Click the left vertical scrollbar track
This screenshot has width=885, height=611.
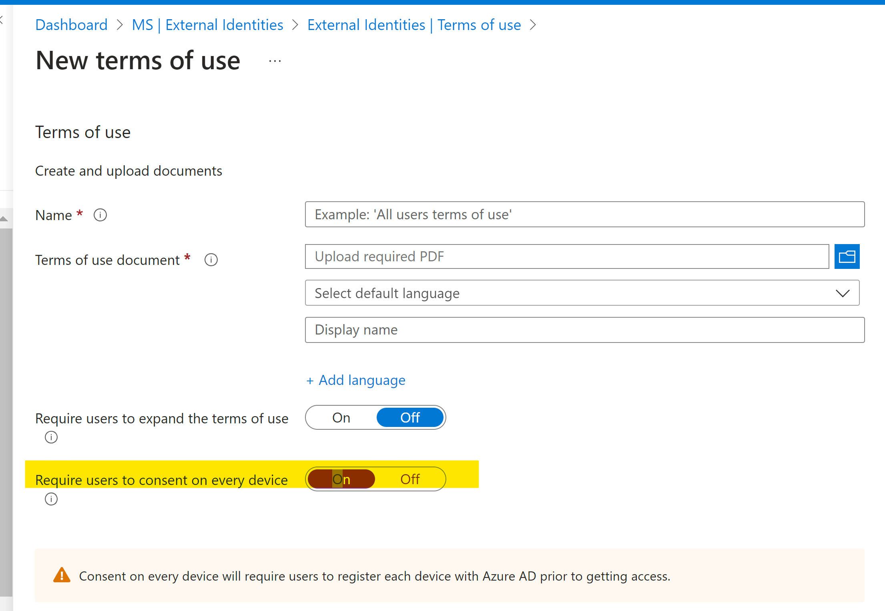pos(6,412)
